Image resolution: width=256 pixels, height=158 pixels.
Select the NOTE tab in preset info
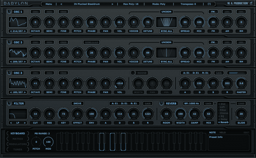tap(212, 133)
